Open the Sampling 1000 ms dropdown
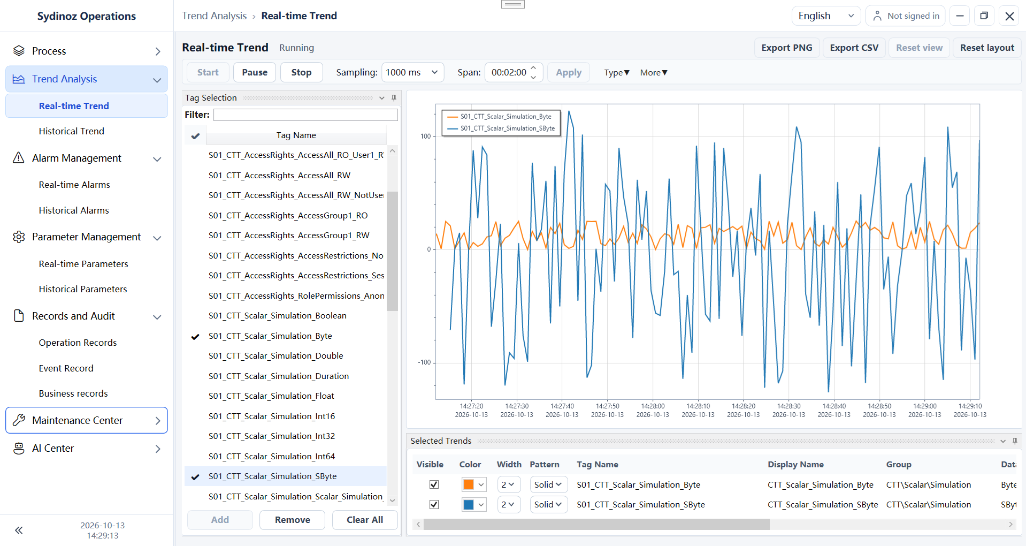The height and width of the screenshot is (546, 1026). coord(412,72)
